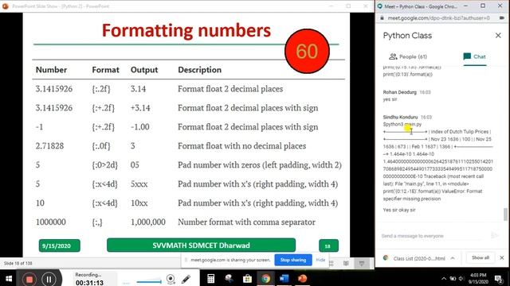Maximize the Meet Chrome window

[x=483, y=6]
